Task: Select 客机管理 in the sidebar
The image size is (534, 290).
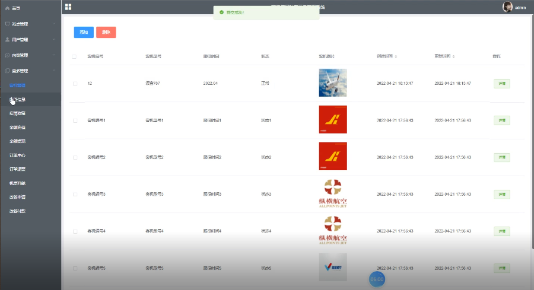Action: point(30,85)
